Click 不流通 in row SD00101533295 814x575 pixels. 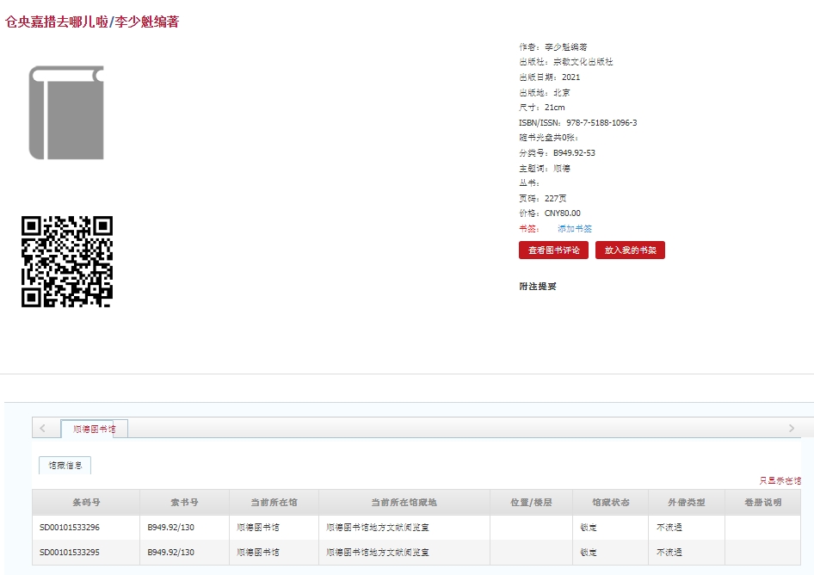point(669,552)
